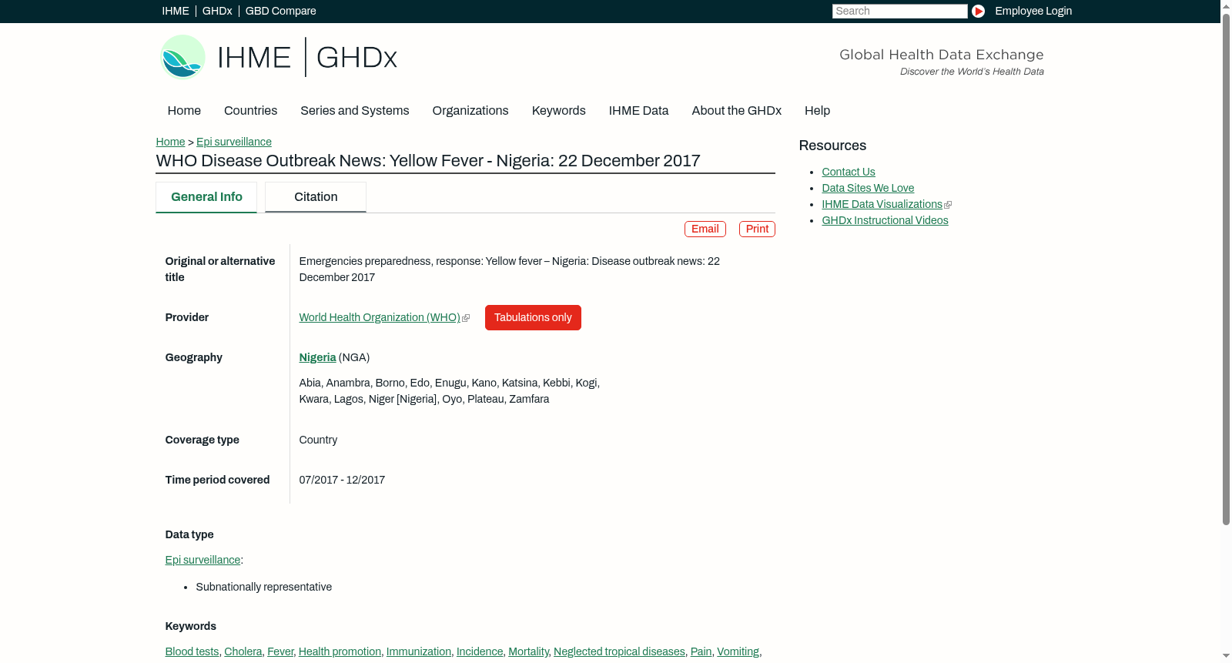Open Series and Systems menu item
1232x663 pixels.
[355, 110]
